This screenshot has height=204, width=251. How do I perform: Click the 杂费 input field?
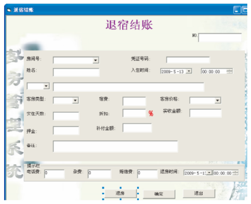coord(99,174)
